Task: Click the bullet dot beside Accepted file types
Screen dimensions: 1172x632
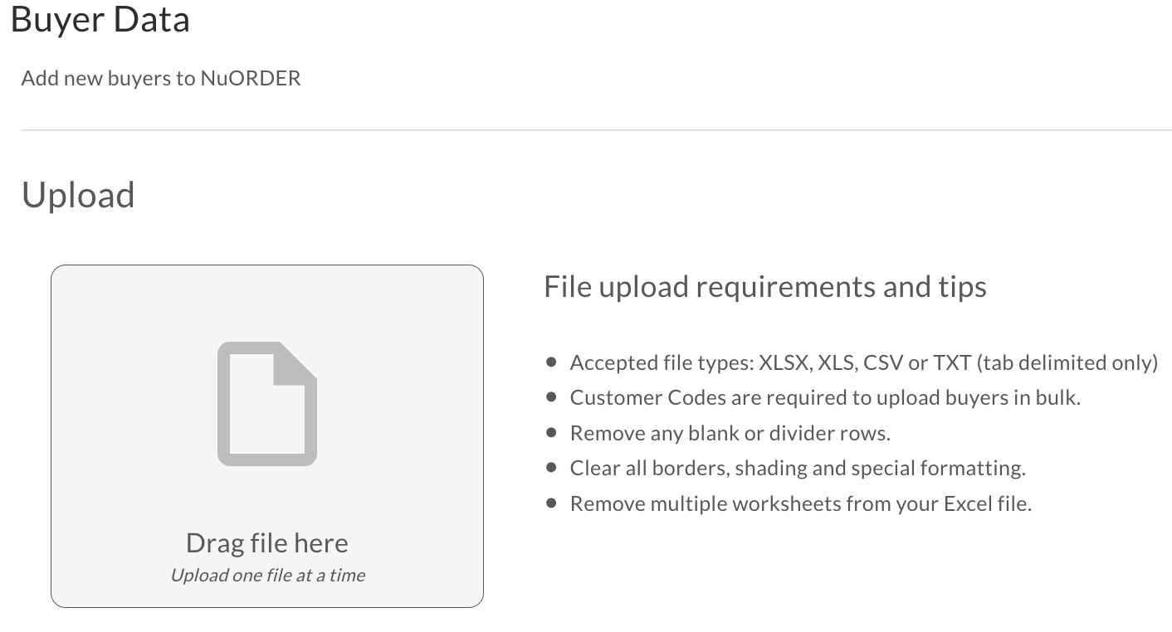Action: pos(552,362)
